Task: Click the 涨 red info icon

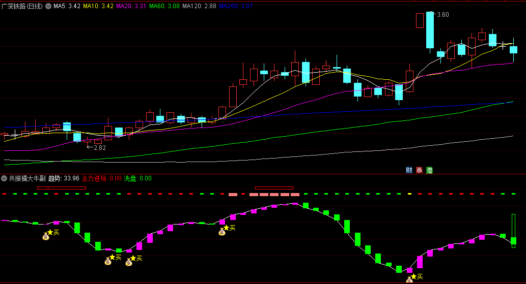Action: click(x=419, y=170)
